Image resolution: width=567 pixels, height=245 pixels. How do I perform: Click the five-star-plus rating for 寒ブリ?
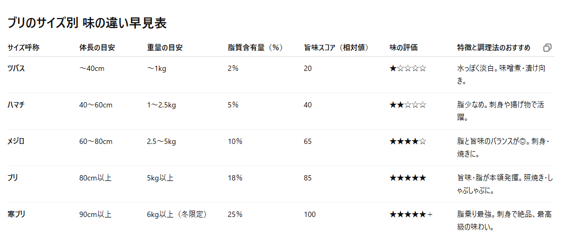tap(411, 214)
